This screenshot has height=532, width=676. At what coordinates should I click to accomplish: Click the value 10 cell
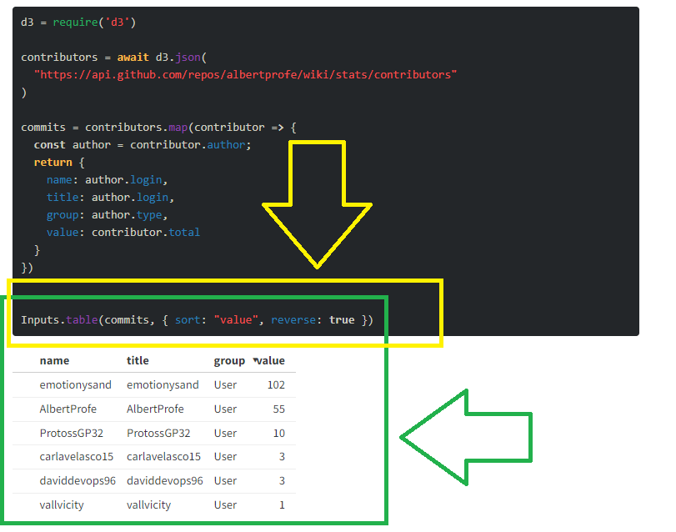tap(279, 434)
